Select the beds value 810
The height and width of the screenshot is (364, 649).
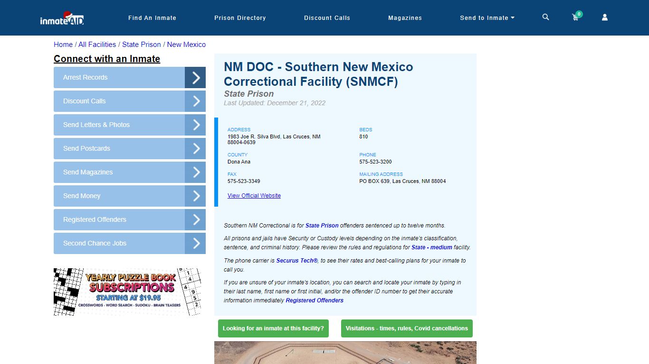pos(363,136)
